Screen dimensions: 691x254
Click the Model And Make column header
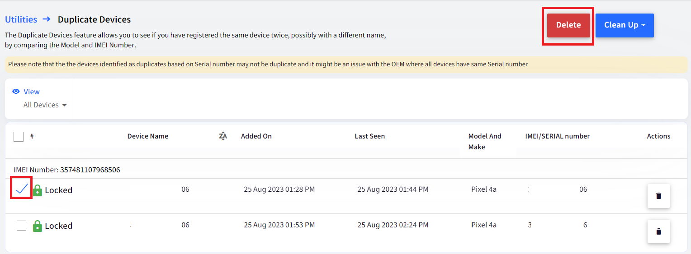(485, 142)
